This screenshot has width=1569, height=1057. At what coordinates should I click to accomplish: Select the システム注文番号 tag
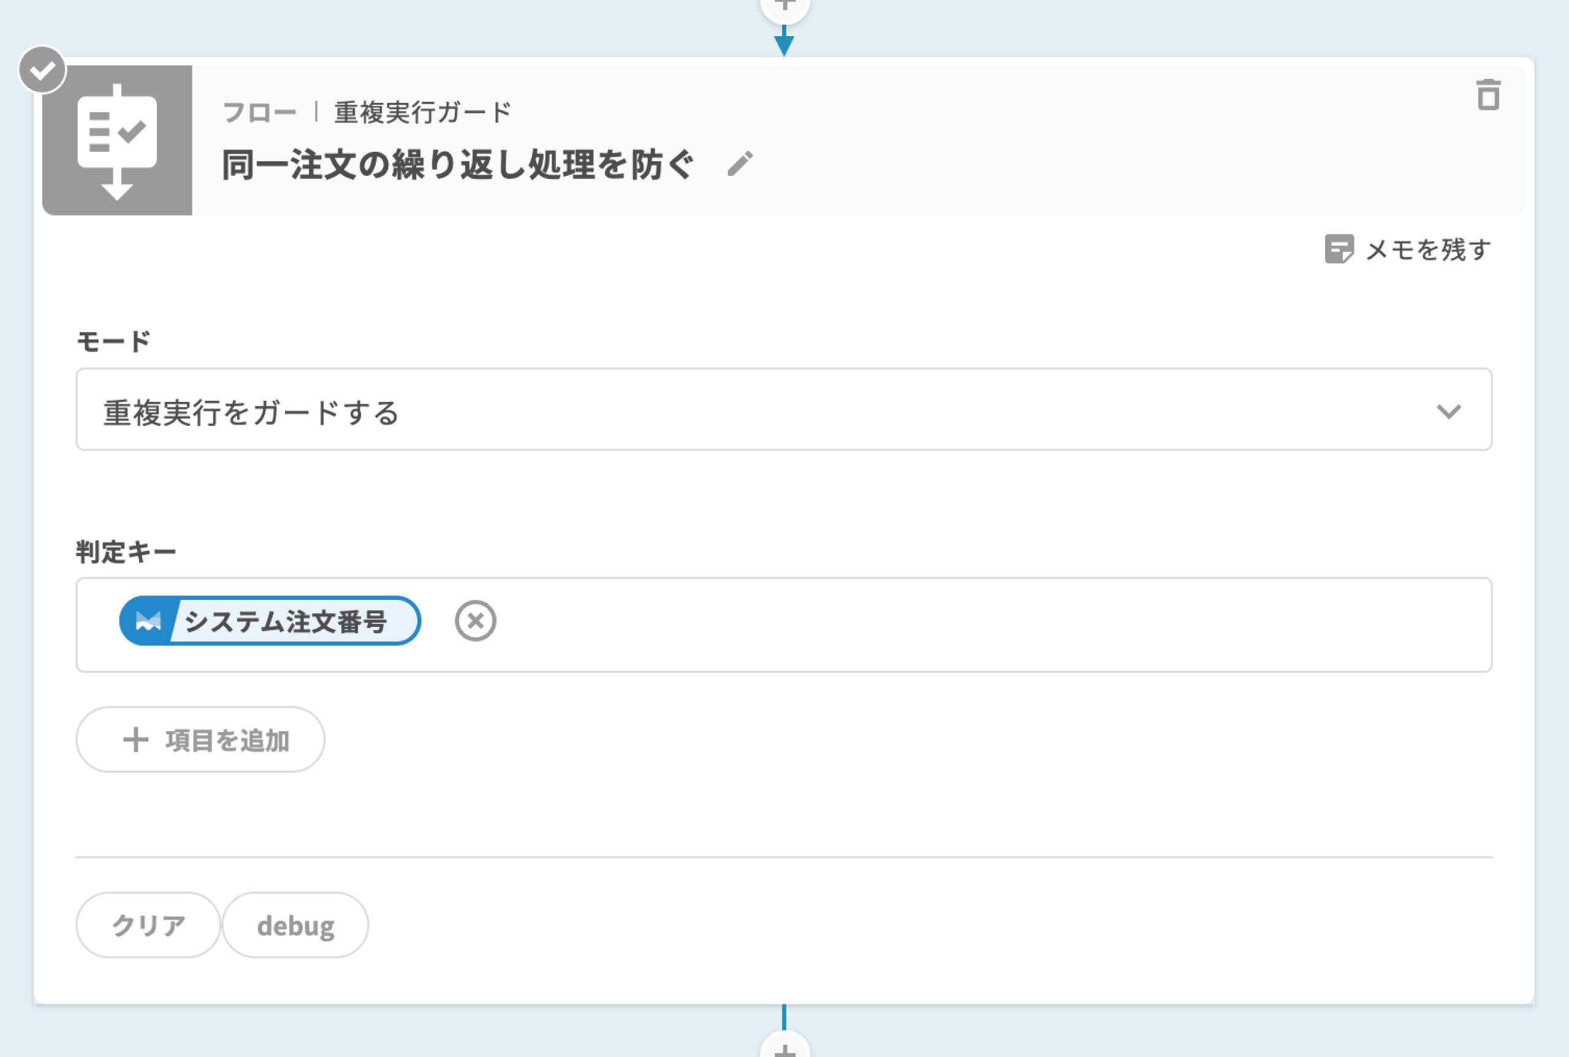(286, 621)
